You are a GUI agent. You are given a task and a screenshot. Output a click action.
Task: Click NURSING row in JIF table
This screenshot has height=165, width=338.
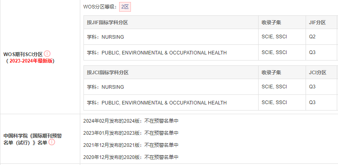(x=211, y=37)
